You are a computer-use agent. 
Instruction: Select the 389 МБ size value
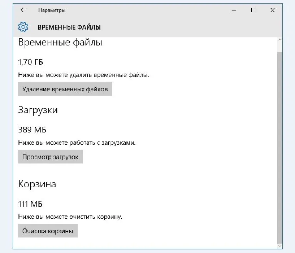click(x=32, y=130)
